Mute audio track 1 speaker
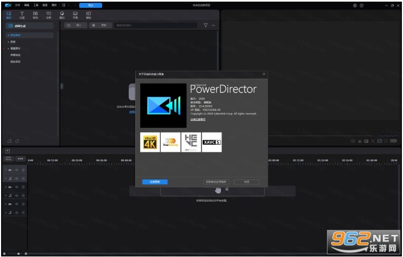Viewport: 403px width, 257px height. (17, 178)
